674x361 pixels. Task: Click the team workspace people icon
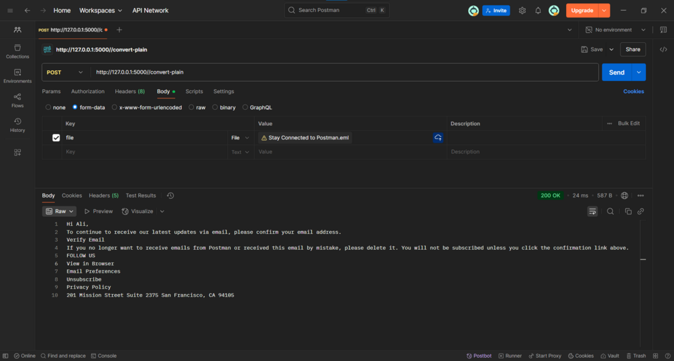click(x=17, y=29)
